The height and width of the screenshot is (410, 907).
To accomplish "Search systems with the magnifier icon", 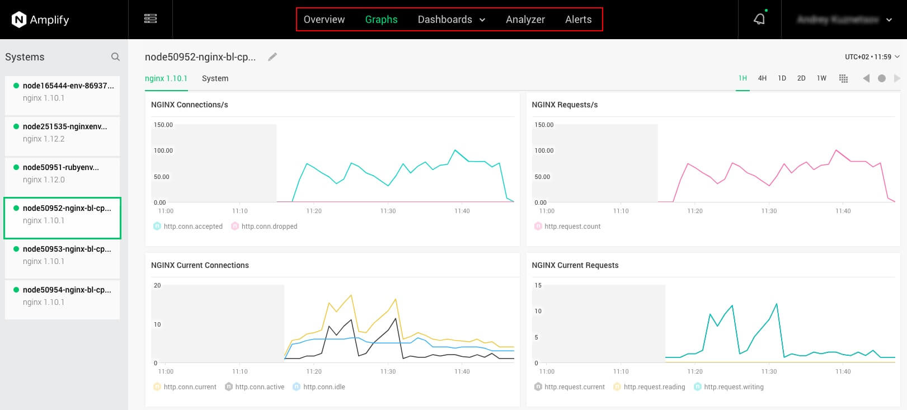I will coord(115,56).
